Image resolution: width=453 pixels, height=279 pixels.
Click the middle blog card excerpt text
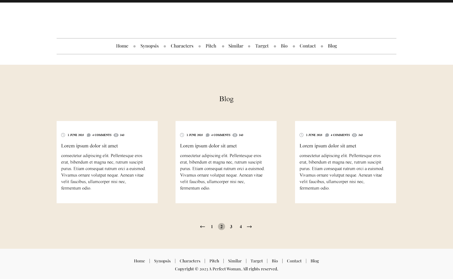click(222, 172)
